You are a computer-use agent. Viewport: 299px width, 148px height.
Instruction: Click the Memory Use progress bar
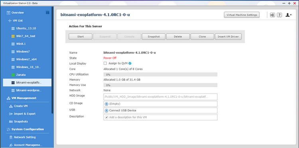click(160, 85)
